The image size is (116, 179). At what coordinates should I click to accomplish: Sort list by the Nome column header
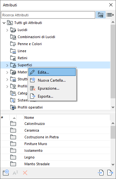[x=67, y=118]
